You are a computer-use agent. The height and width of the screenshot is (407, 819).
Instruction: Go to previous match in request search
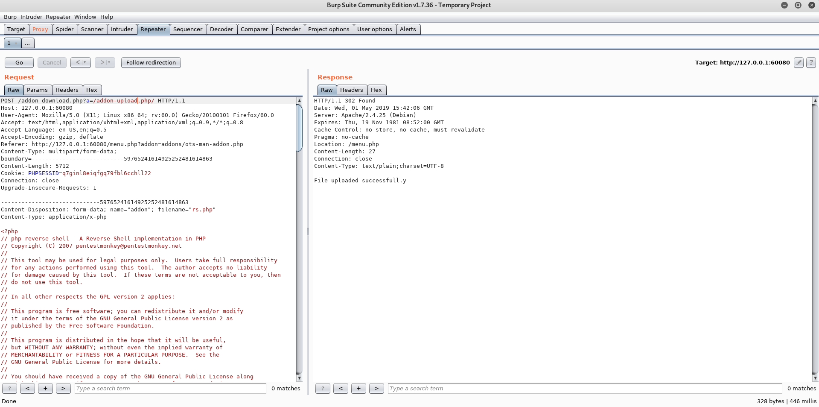click(x=27, y=388)
